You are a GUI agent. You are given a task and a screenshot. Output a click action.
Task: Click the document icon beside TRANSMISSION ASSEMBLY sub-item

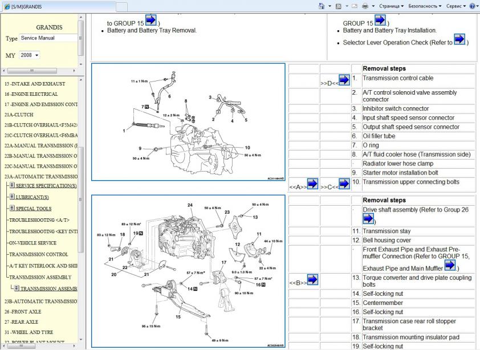(17, 288)
